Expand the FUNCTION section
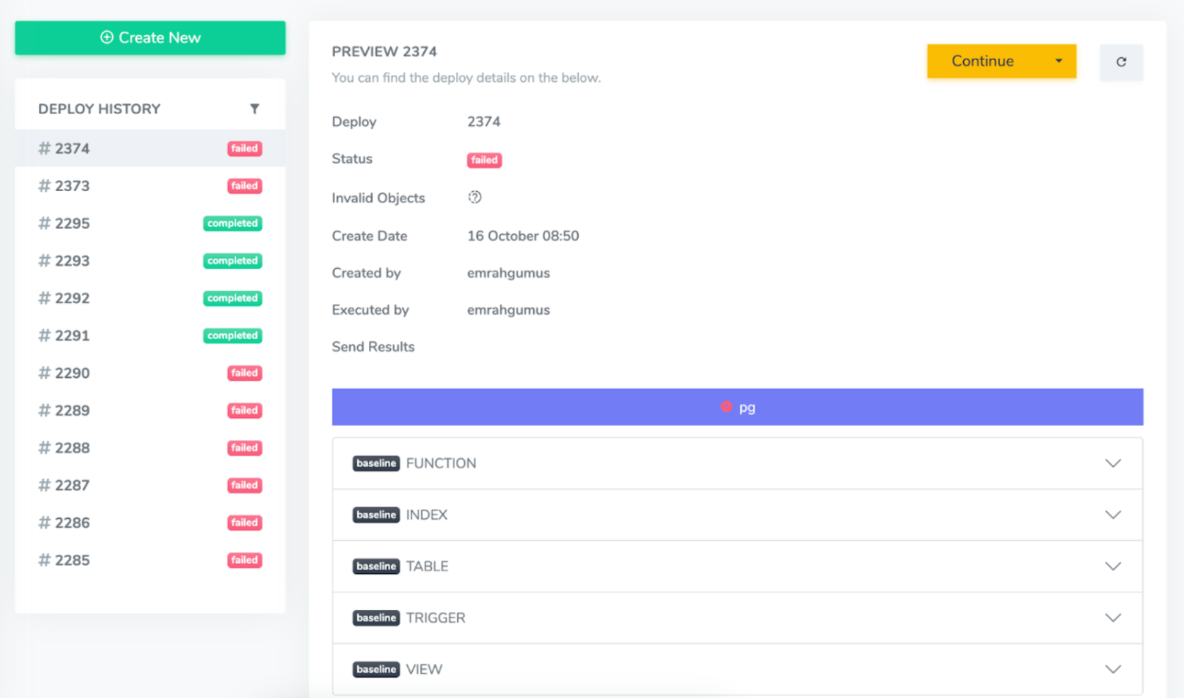This screenshot has height=698, width=1184. pyautogui.click(x=1112, y=463)
